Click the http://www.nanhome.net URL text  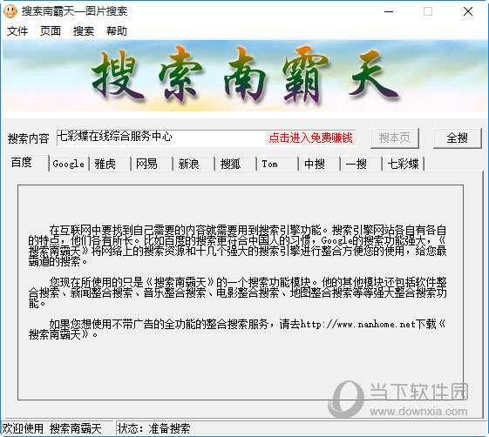(x=357, y=325)
